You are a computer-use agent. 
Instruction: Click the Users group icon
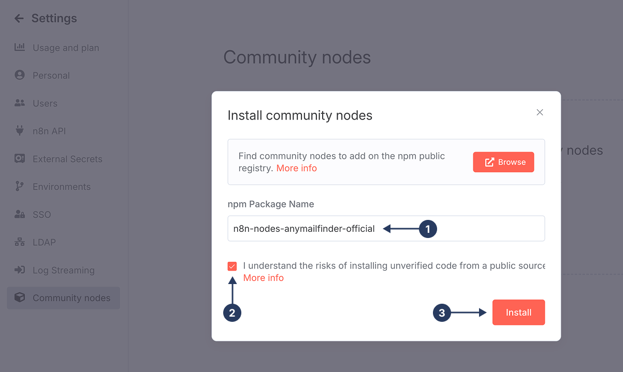click(20, 103)
